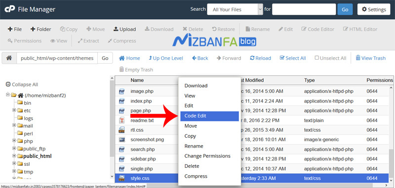Image resolution: width=395 pixels, height=188 pixels.
Task: Choose Rename from context menu
Action: tap(209, 146)
